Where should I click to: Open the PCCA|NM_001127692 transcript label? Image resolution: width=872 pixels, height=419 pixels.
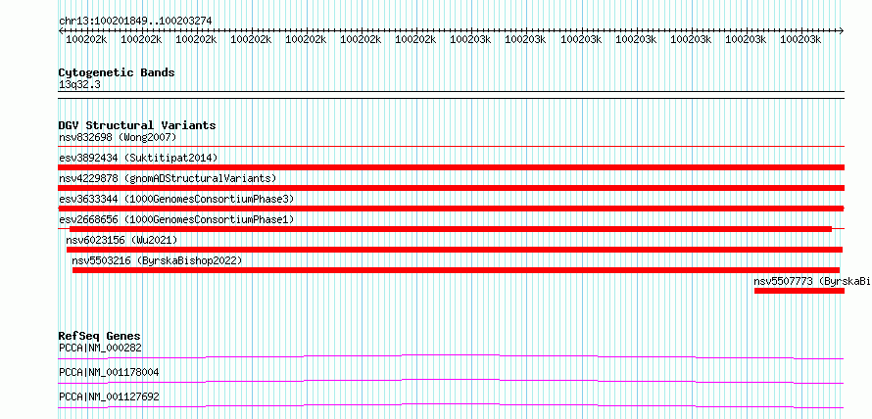pyautogui.click(x=109, y=396)
